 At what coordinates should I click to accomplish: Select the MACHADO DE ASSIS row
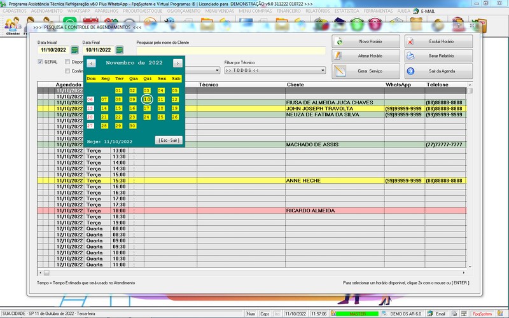coord(251,145)
